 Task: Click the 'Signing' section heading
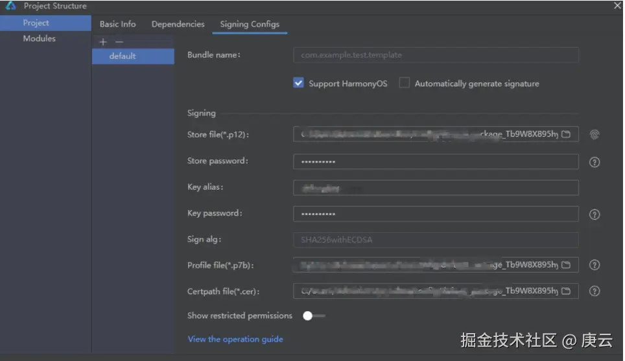tap(201, 113)
